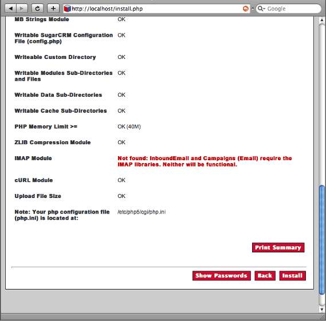Click the plus add bookmark button
This screenshot has width=326, height=321.
53,9
